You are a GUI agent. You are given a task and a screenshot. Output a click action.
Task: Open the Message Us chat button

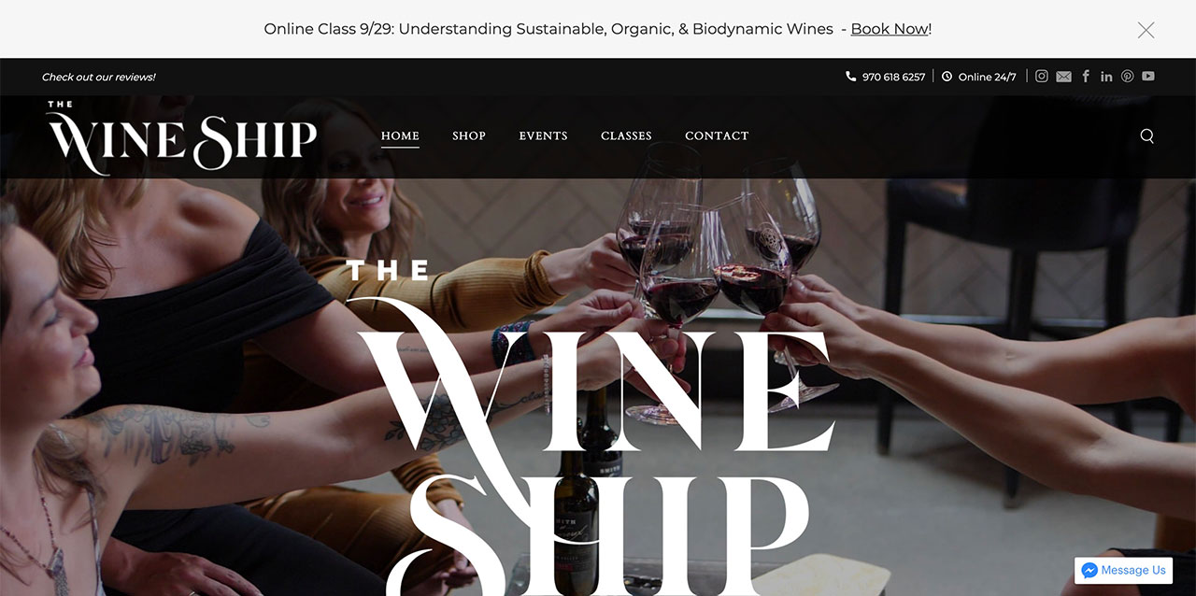tap(1123, 570)
